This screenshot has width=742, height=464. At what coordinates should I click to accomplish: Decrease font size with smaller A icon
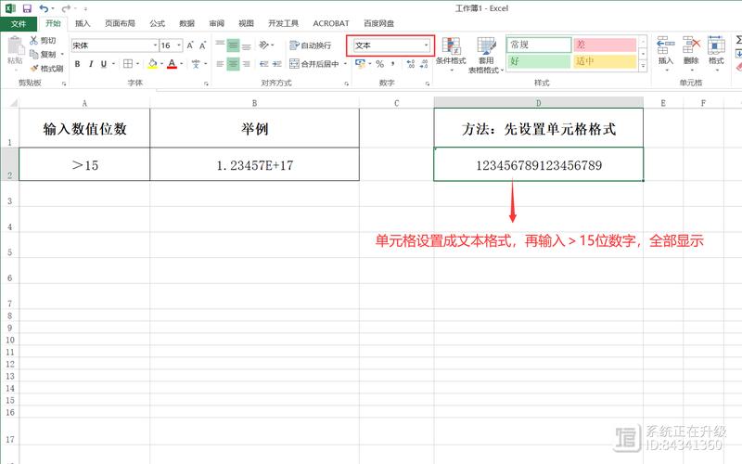(202, 45)
